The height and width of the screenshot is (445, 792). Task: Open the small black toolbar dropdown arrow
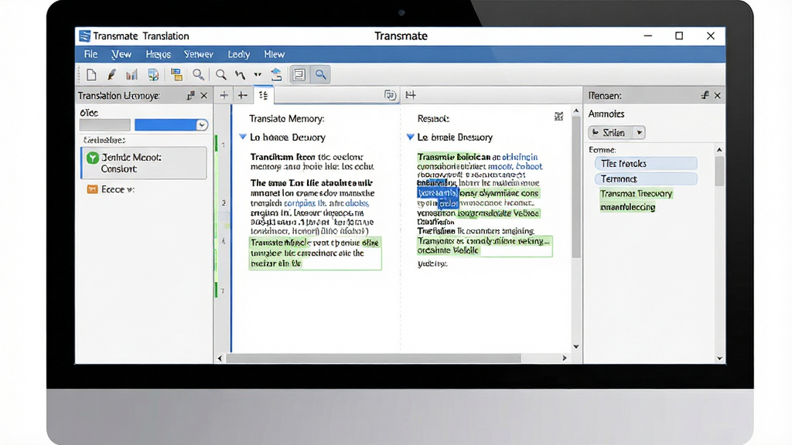click(258, 75)
